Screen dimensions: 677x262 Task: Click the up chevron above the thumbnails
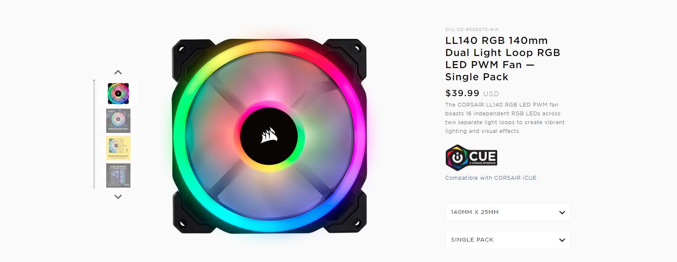click(x=118, y=72)
